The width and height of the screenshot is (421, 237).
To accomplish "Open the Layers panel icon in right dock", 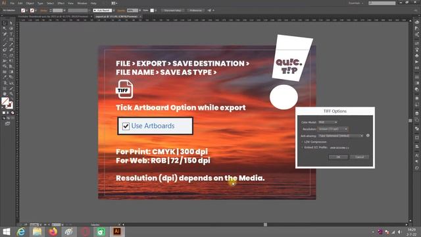I will 416,114.
